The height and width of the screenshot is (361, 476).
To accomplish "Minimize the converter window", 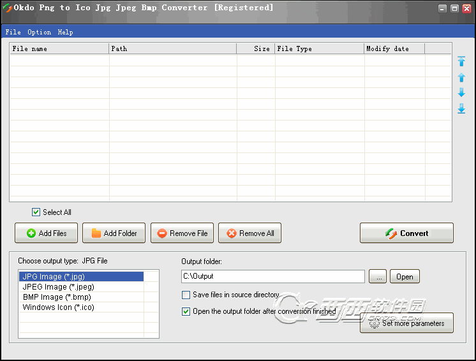I will click(x=442, y=8).
